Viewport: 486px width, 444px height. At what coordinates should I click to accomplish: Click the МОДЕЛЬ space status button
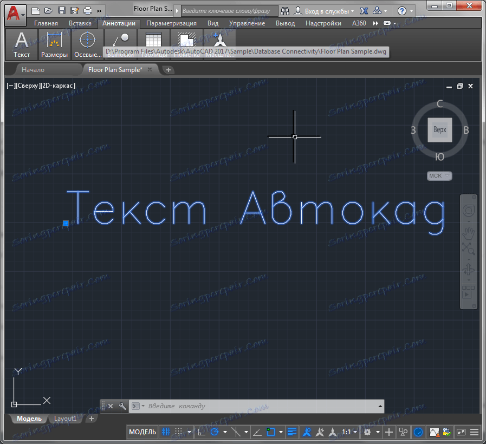coord(142,432)
